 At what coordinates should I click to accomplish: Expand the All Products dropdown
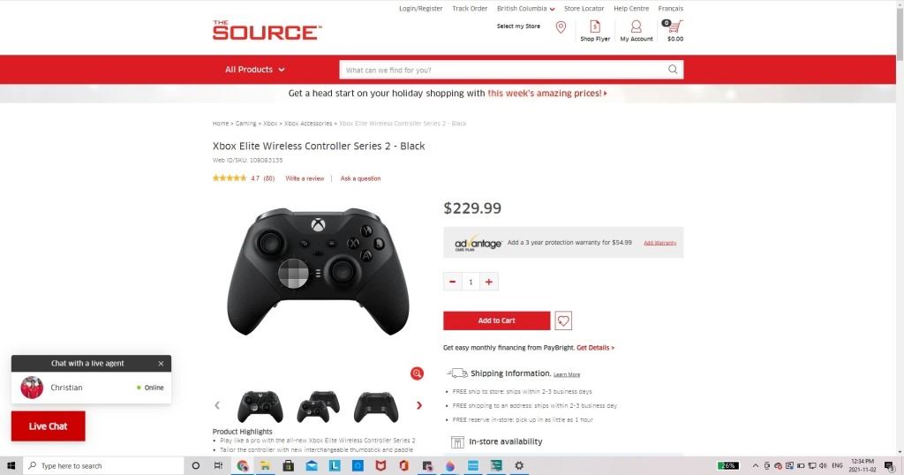255,69
